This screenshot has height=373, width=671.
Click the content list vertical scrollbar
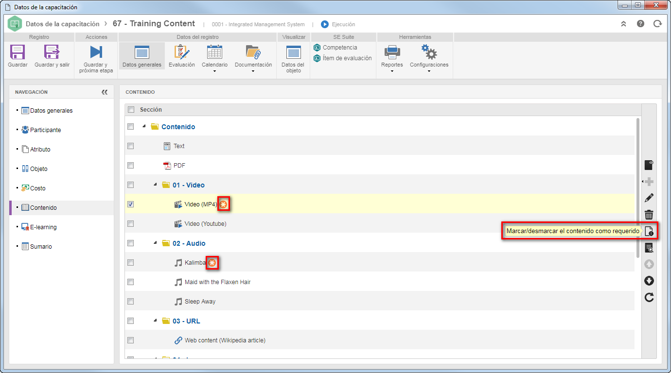pos(638,188)
